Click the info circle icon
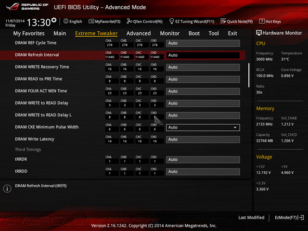The image size is (308, 231). tap(7, 189)
